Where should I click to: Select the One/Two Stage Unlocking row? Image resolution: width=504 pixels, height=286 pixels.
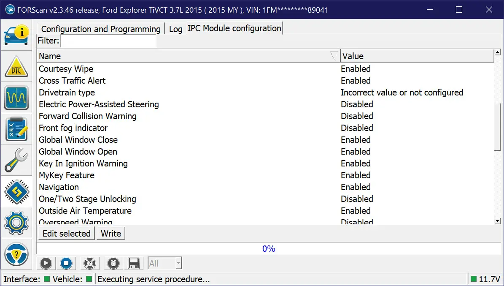click(x=266, y=199)
